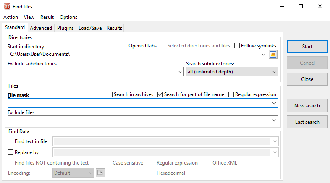Open the Plugins tab

pos(65,28)
